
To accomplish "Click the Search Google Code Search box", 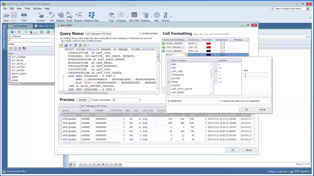I will tap(288, 9).
